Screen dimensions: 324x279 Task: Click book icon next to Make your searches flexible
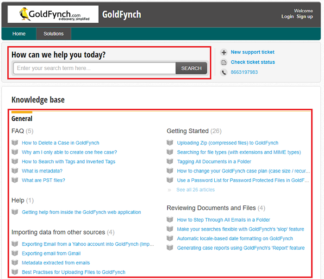170,228
